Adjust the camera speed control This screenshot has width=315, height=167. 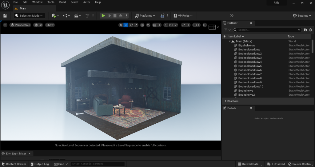click(x=196, y=25)
